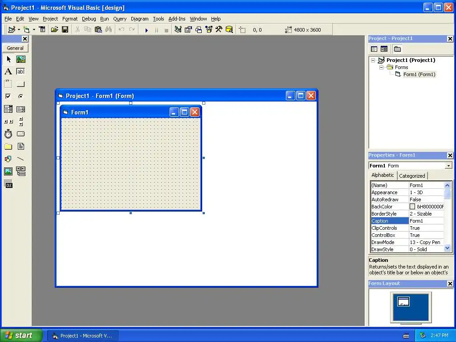Click the properties list scroll-up arrow
The height and width of the screenshot is (342, 456).
click(x=447, y=185)
